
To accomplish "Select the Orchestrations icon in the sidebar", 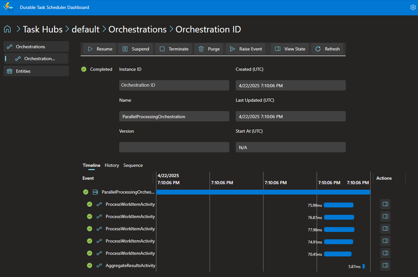I will click(9, 46).
